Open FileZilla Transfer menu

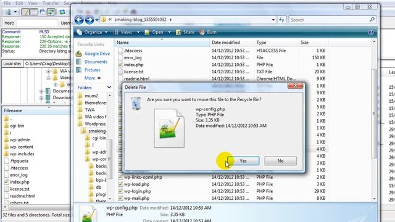click(51, 3)
